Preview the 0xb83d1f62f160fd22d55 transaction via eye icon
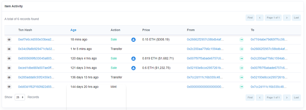306x110 pixels. pos(9,87)
